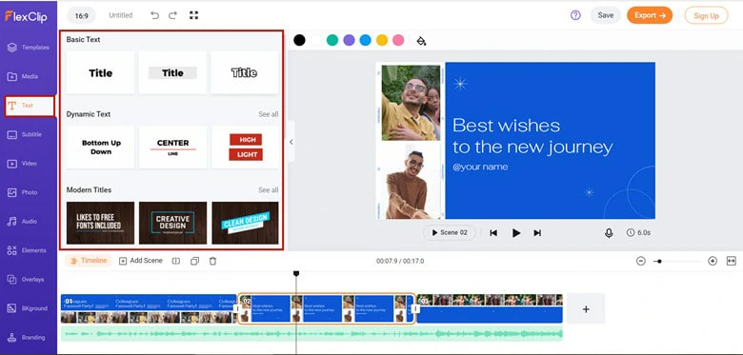Click the fill bucket color icon
This screenshot has width=743, height=355.
pos(421,41)
